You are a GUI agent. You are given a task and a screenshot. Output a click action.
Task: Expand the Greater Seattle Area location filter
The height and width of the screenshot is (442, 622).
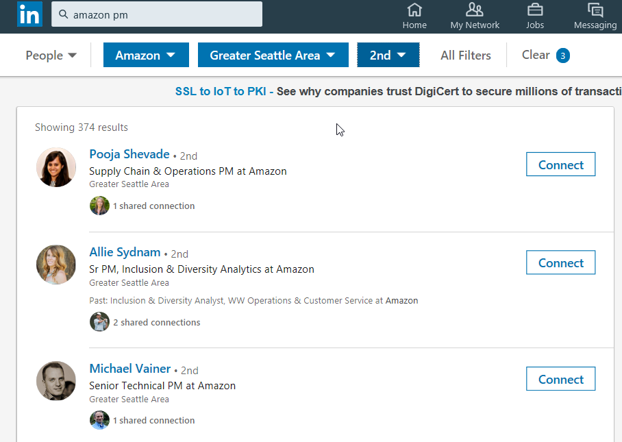pyautogui.click(x=273, y=55)
